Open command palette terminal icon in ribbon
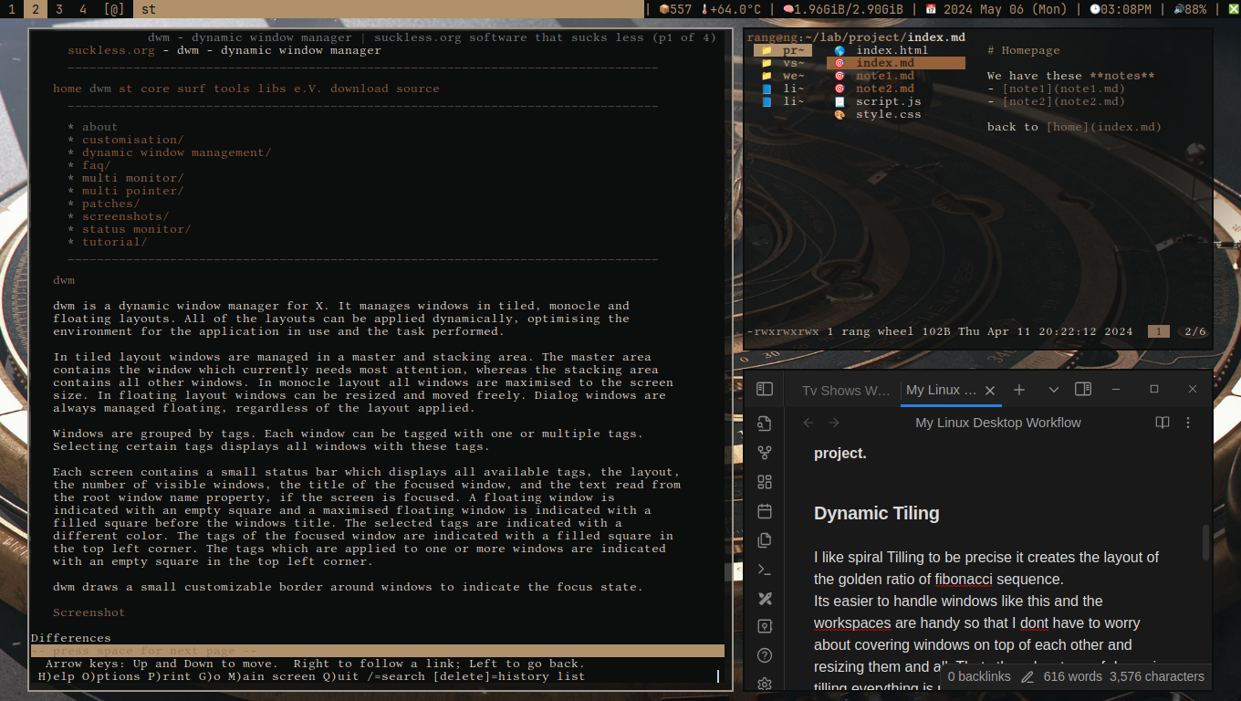The width and height of the screenshot is (1241, 701). point(765,570)
